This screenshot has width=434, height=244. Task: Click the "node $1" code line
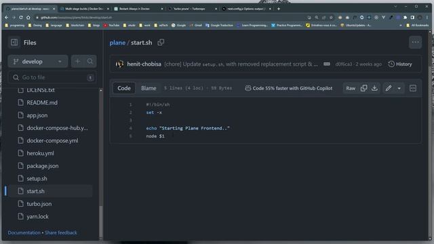(x=155, y=136)
